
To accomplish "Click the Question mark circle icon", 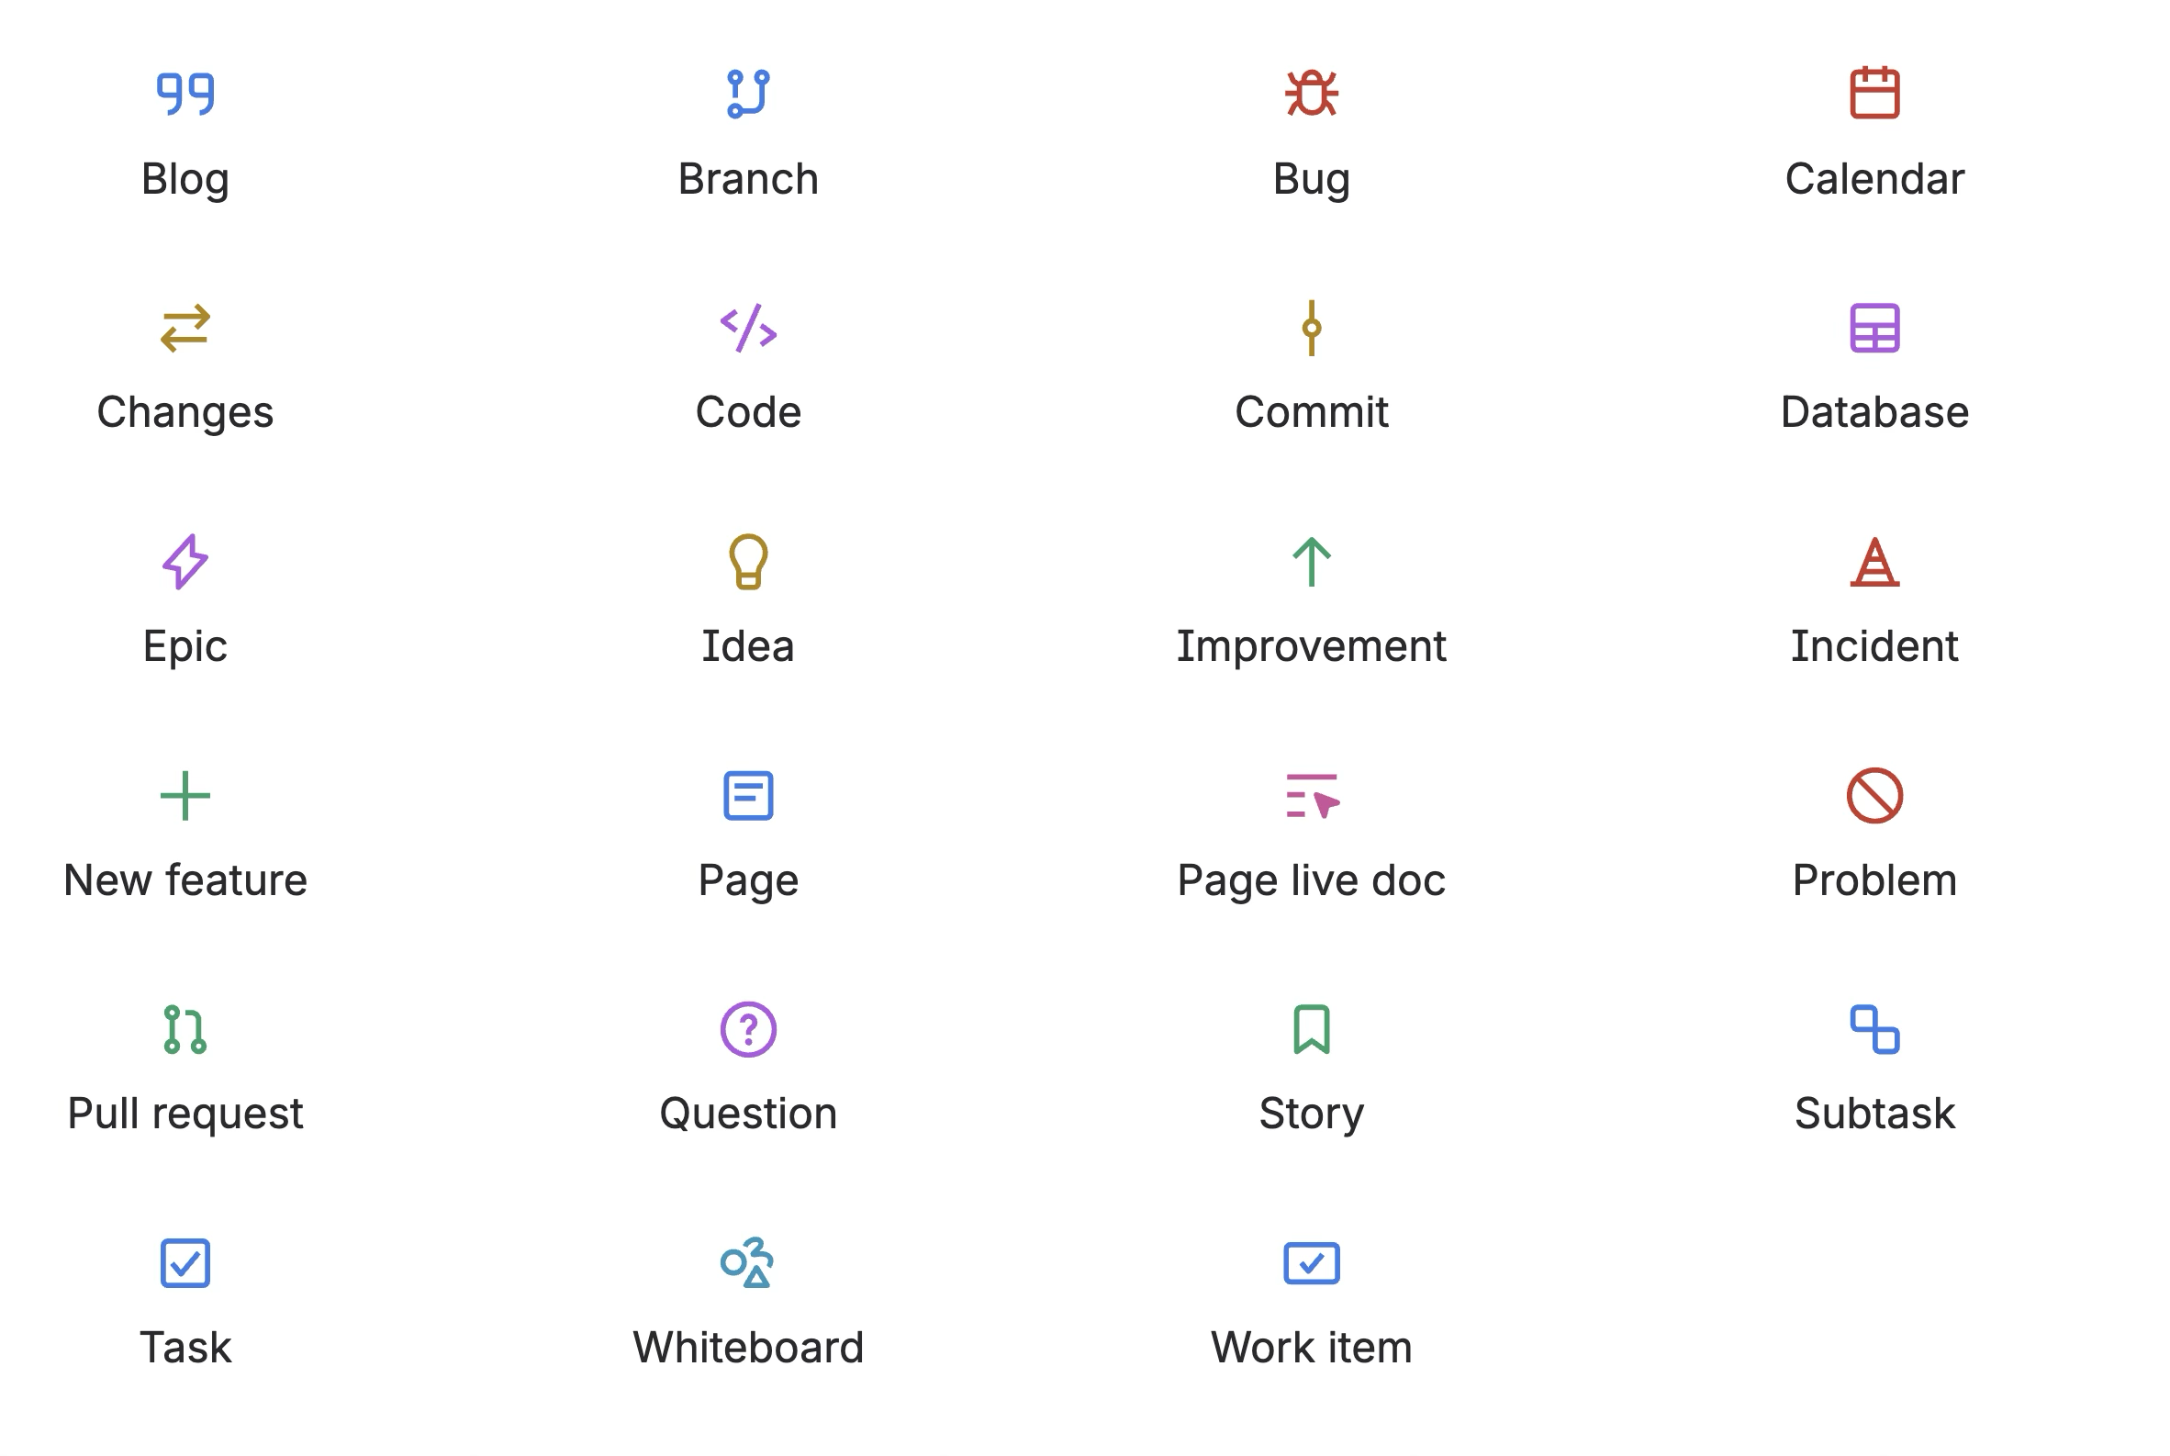I will pos(748,1029).
